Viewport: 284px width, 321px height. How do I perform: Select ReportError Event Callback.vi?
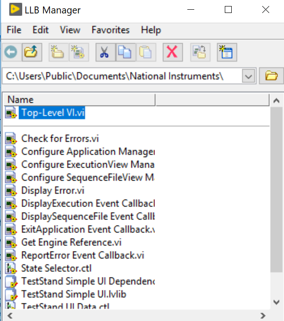pyautogui.click(x=83, y=255)
